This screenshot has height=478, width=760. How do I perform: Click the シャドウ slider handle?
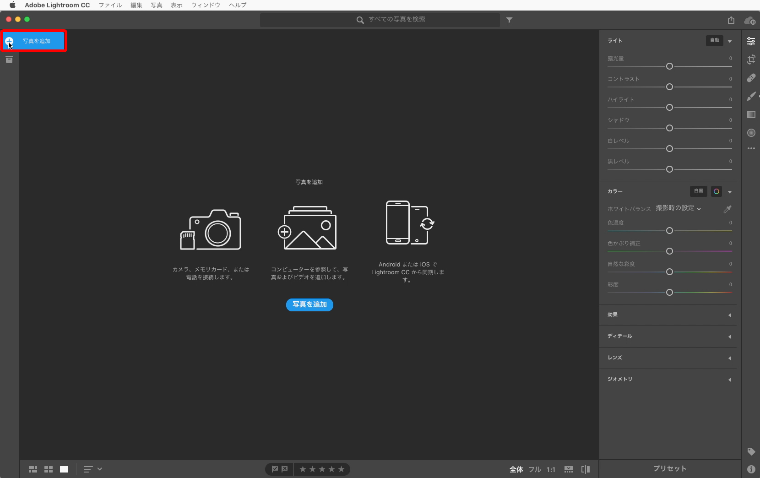click(669, 128)
